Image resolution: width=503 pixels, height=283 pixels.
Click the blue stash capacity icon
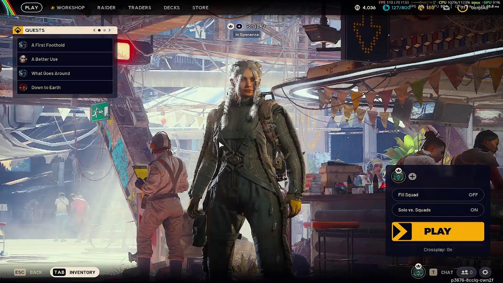(x=386, y=7)
